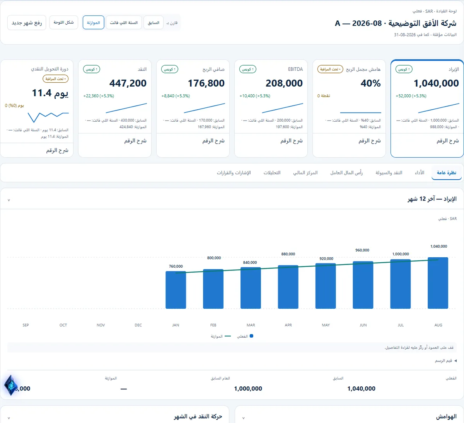The height and width of the screenshot is (423, 464).
Task: Click the JUL bar in revenue chart
Action: [x=401, y=284]
